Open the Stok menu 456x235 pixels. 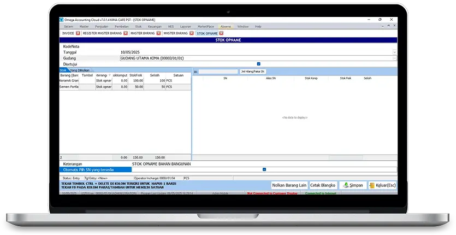pyautogui.click(x=138, y=26)
